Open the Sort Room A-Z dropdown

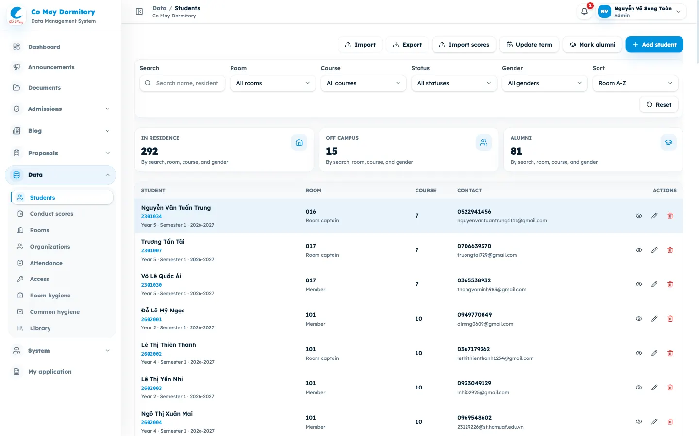(635, 83)
